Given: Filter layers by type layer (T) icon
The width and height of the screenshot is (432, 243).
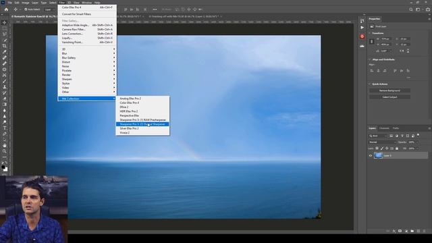Looking at the screenshot, I should (x=402, y=136).
